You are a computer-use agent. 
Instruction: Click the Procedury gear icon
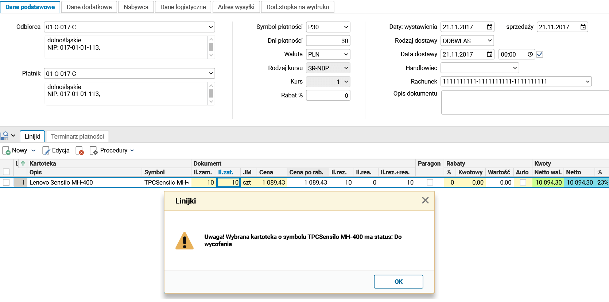click(94, 151)
